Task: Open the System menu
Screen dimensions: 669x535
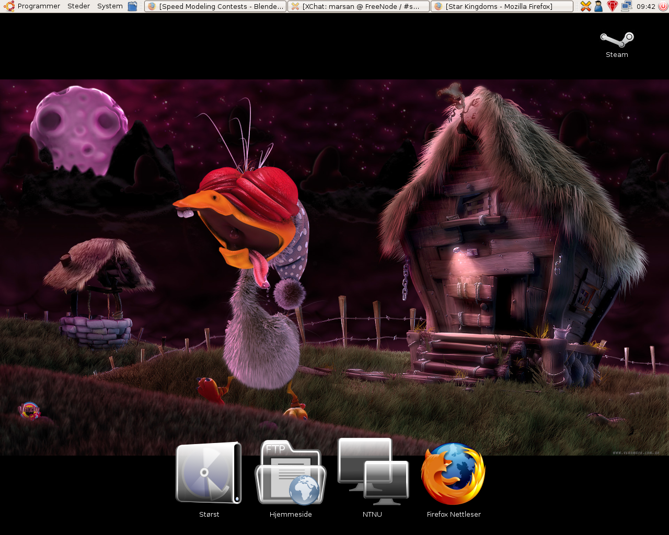Action: pyautogui.click(x=110, y=6)
